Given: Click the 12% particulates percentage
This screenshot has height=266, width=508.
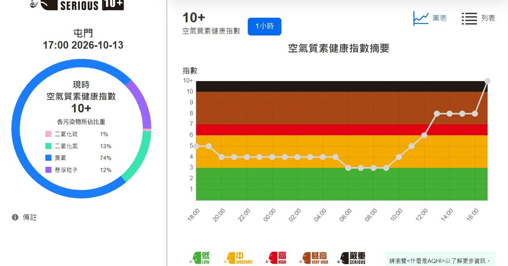Looking at the screenshot, I should pyautogui.click(x=106, y=170).
